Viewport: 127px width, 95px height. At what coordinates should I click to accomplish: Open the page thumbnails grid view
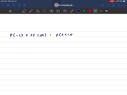pyautogui.click(x=8, y=5)
